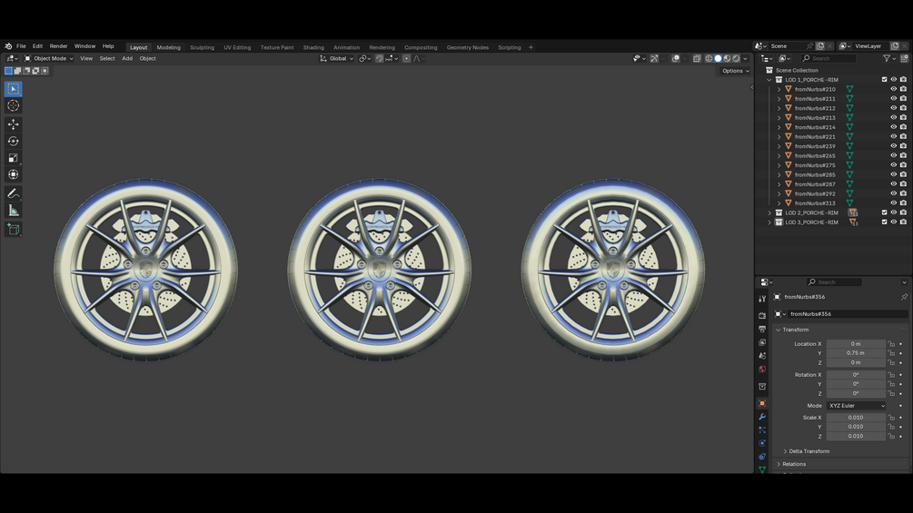Screen dimensions: 913x513
Task: Open the Object Mode dropdown
Action: (x=48, y=59)
